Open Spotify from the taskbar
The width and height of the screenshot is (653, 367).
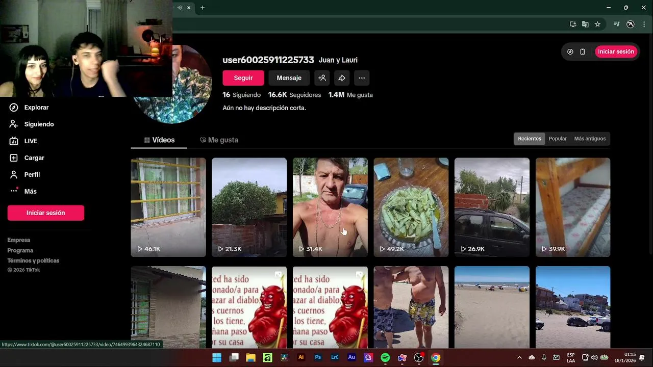tap(385, 358)
